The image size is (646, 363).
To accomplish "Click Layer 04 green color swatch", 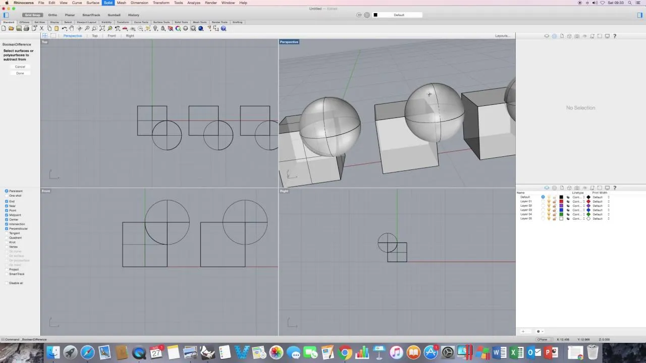I will 561,214.
